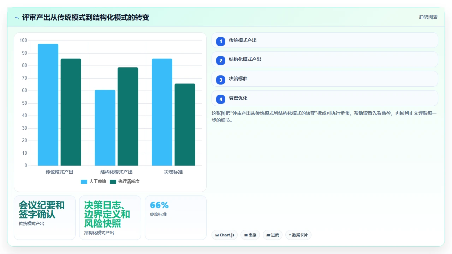This screenshot has width=452, height=254.
Task: Toggle the 人工摩擦 legend entry
Action: click(x=94, y=181)
